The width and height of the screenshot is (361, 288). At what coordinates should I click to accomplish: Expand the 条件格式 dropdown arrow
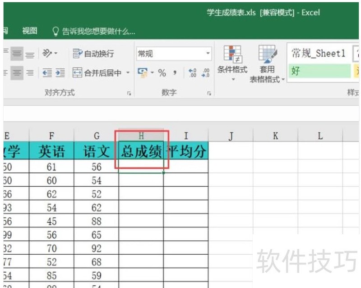pyautogui.click(x=233, y=79)
